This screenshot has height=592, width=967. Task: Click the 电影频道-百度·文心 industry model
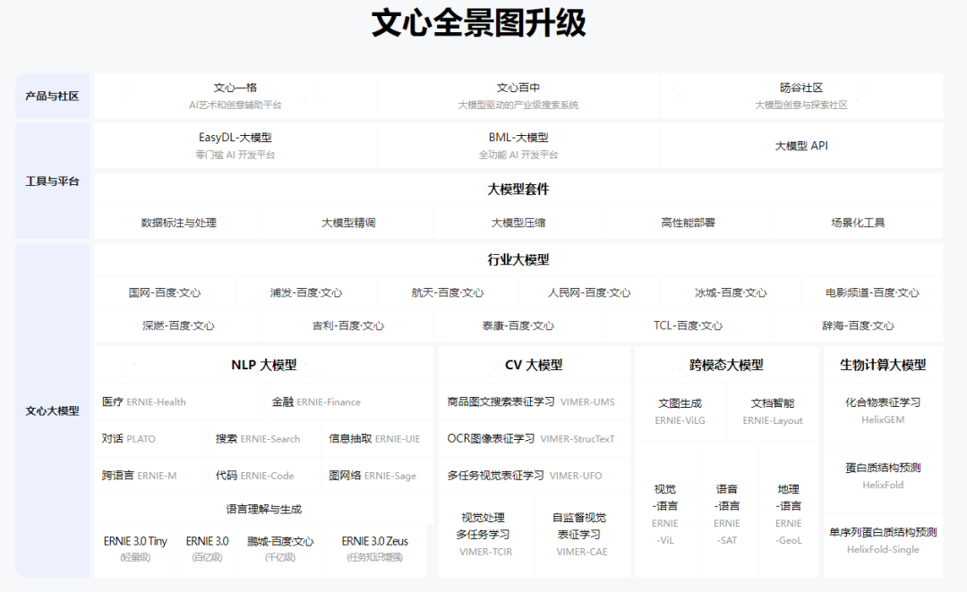[872, 292]
